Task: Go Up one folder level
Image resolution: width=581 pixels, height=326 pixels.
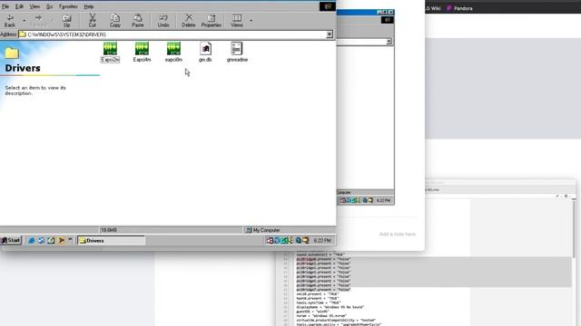Action: (66, 21)
